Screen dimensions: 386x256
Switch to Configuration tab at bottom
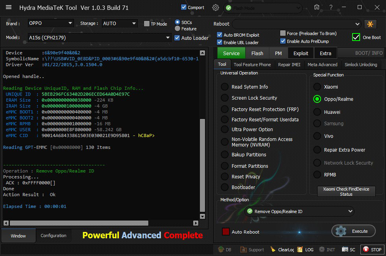[54, 236]
